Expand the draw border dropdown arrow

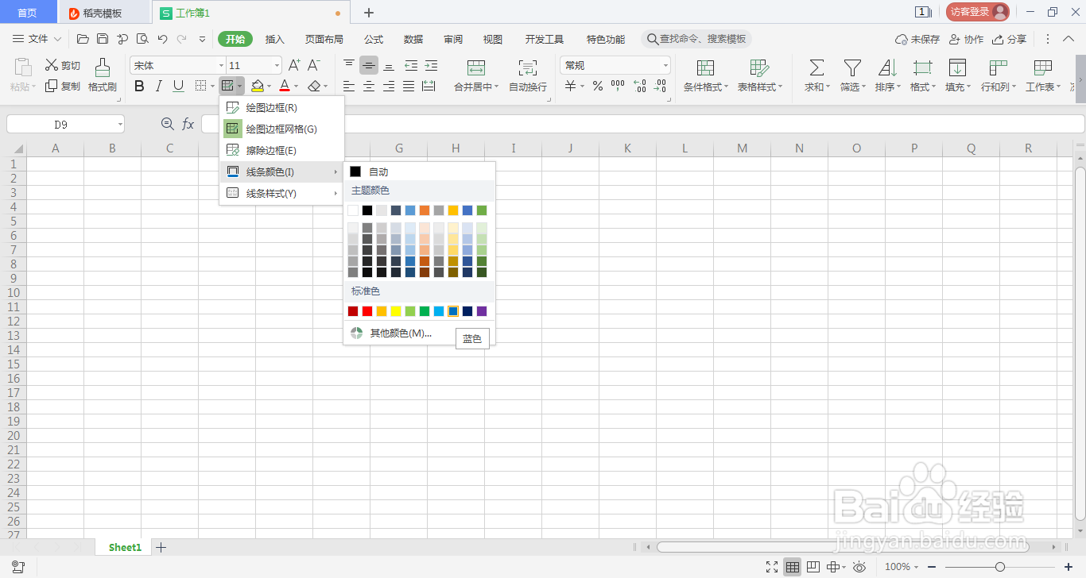239,86
